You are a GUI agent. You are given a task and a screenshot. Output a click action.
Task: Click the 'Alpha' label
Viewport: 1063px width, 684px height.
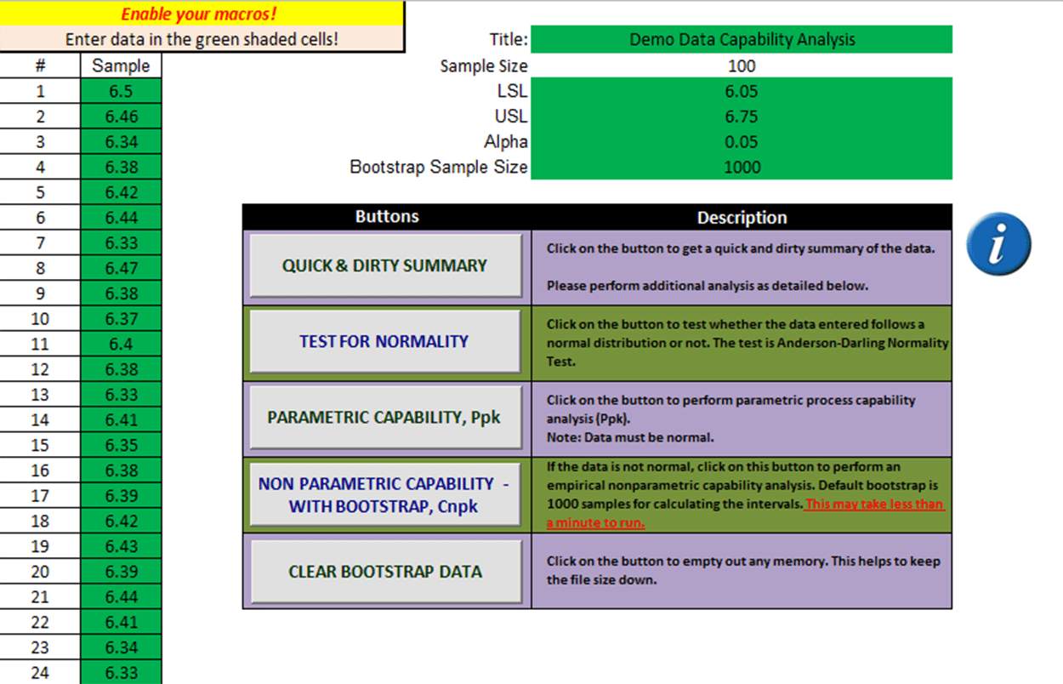tap(506, 142)
